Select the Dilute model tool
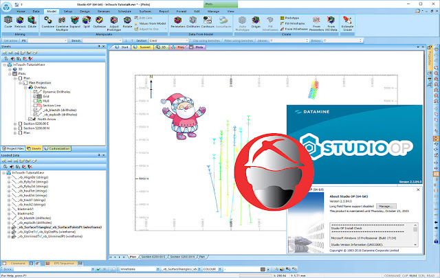The width and height of the screenshot is (440, 278). (32, 22)
